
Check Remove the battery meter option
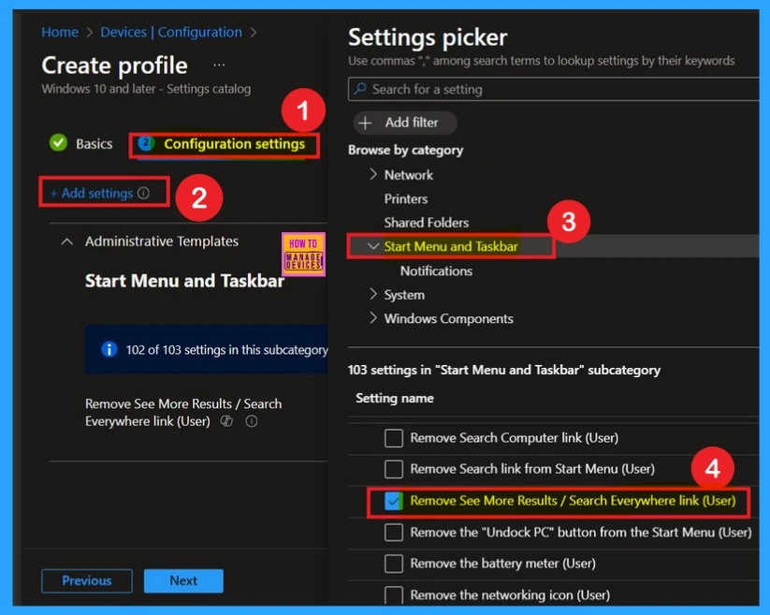(x=392, y=563)
